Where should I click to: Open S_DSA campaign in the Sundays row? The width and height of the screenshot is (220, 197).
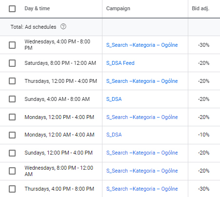pyautogui.click(x=114, y=99)
